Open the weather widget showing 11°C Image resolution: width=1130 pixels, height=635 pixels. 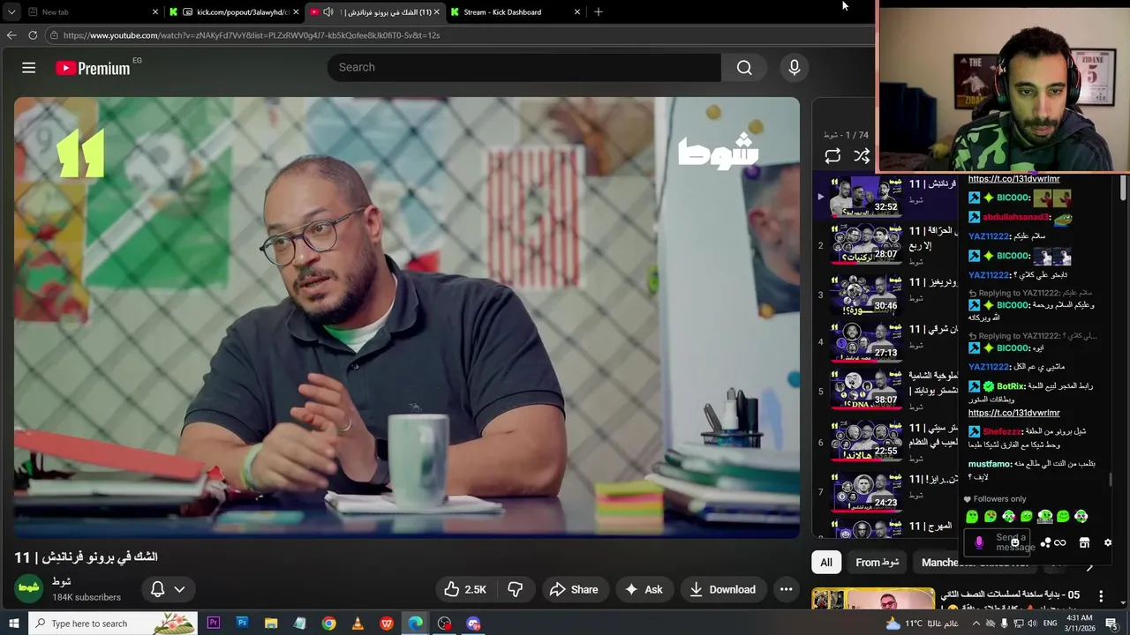[922, 624]
